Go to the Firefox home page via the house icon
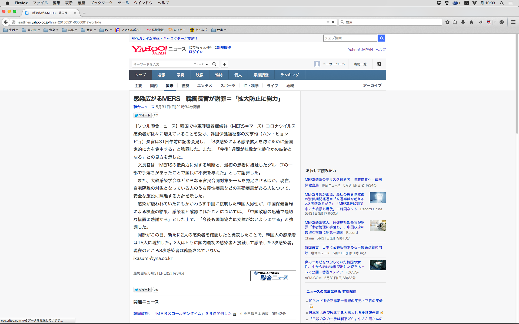Image resolution: width=519 pixels, height=324 pixels. click(x=472, y=22)
